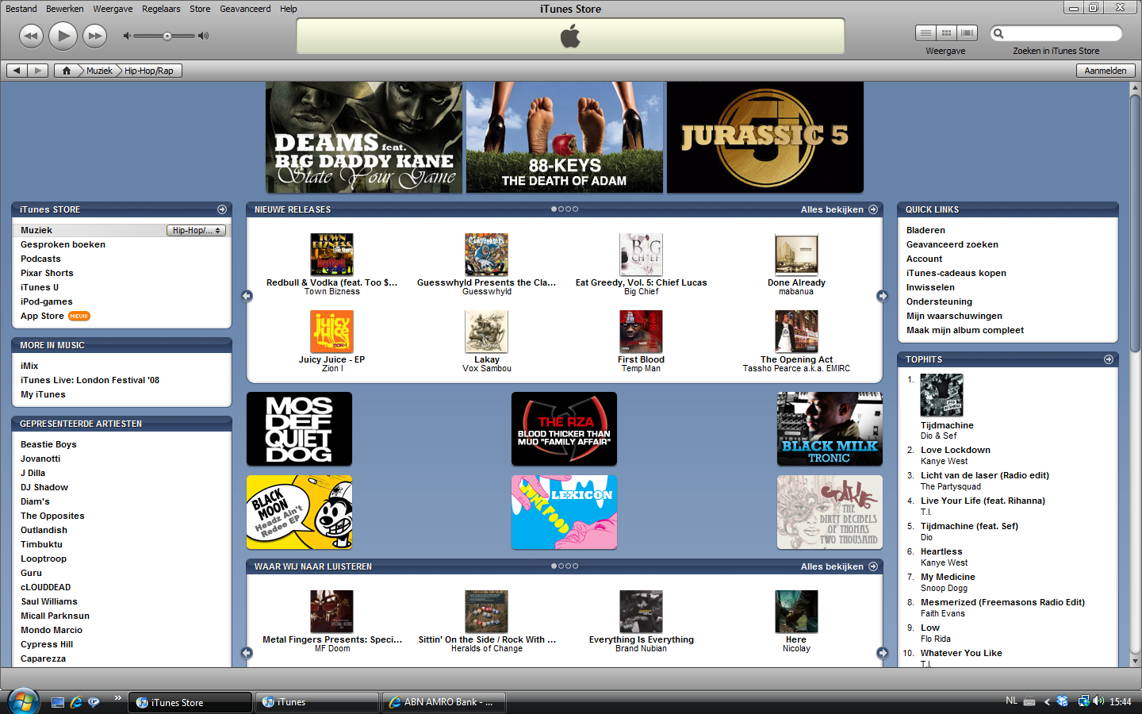Click the Home icon in the breadcrumb

click(67, 71)
